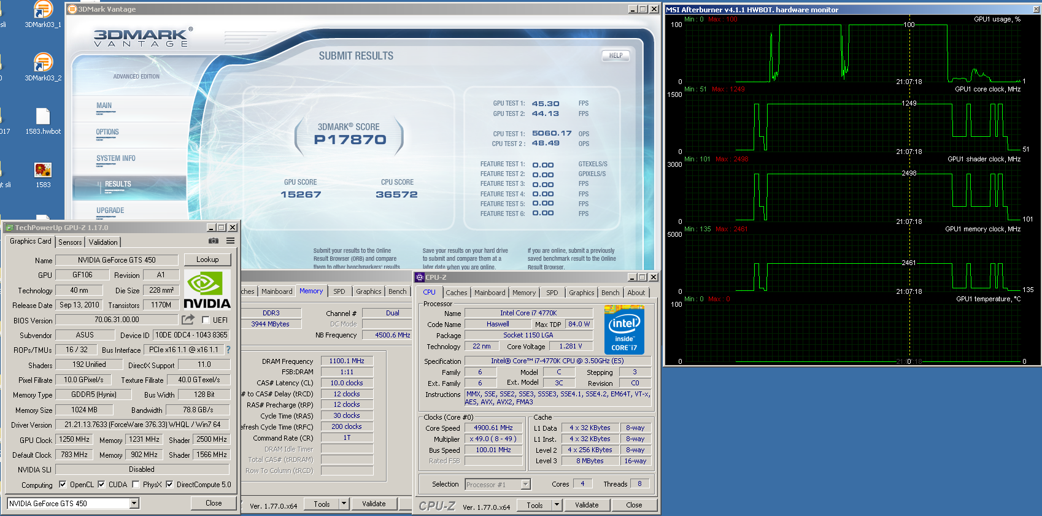Select the SPD tab in back CPU-Z window
1042x516 pixels.
pyautogui.click(x=339, y=291)
